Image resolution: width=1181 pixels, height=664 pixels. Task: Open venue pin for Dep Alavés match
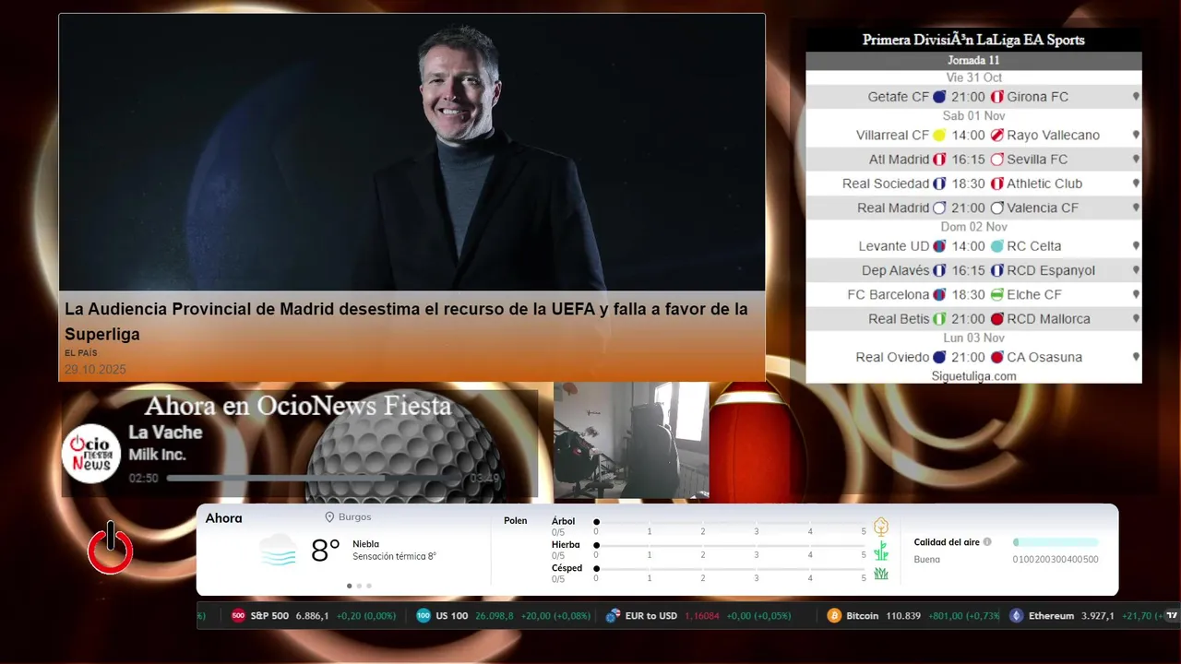tap(1136, 270)
